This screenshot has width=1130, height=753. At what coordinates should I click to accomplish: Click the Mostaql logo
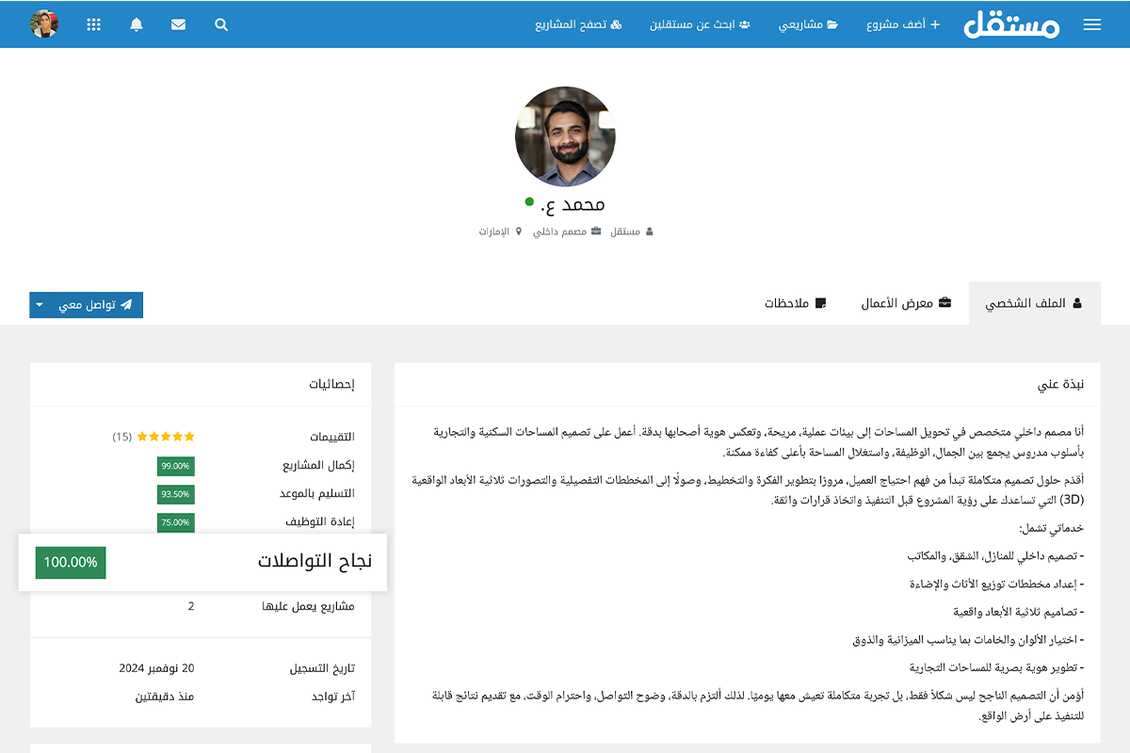(1011, 24)
